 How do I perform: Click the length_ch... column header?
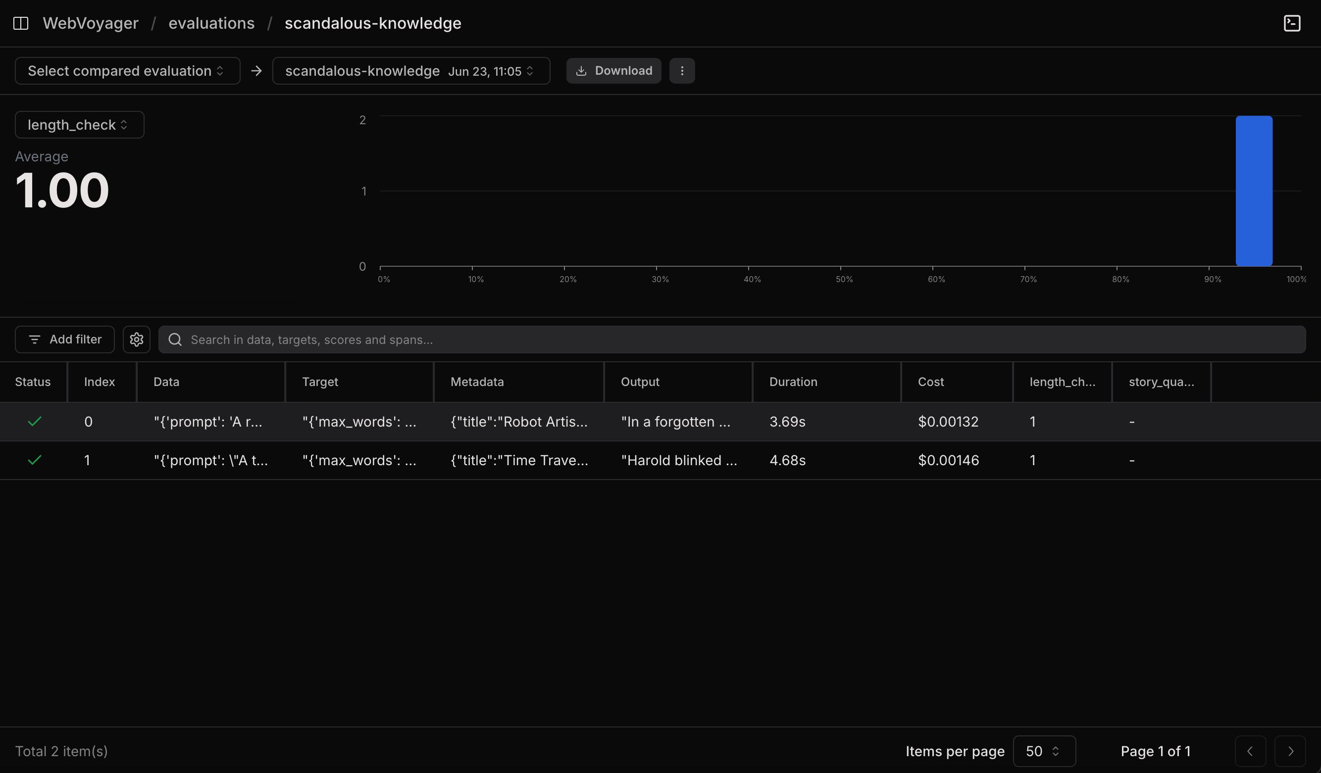(1062, 382)
